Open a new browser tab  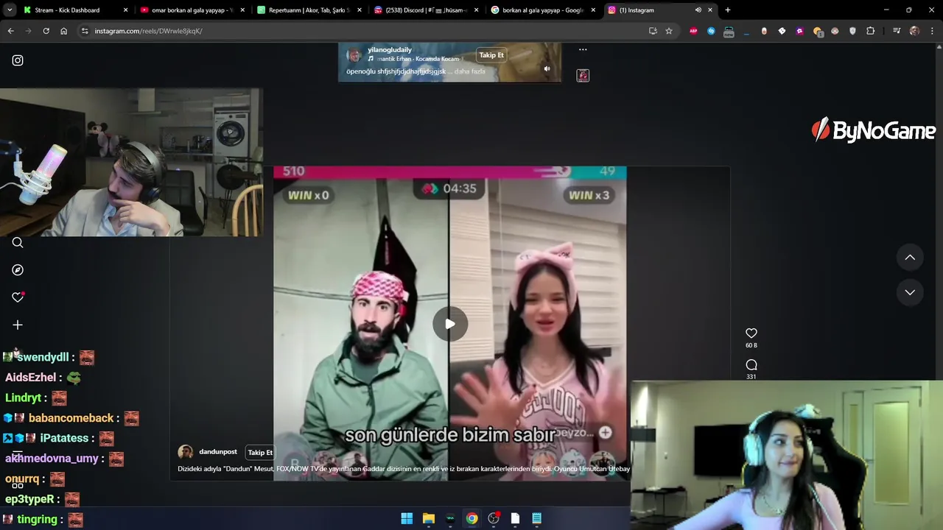tap(728, 10)
